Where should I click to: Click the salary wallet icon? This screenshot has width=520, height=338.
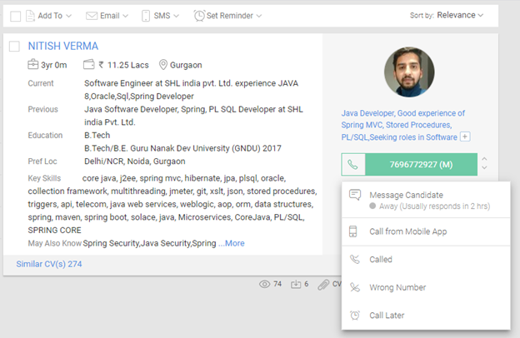(x=89, y=65)
